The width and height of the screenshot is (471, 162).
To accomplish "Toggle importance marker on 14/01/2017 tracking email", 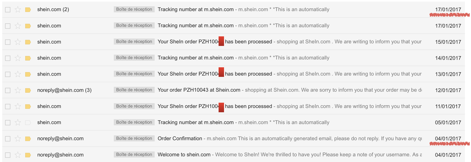I will [28, 58].
